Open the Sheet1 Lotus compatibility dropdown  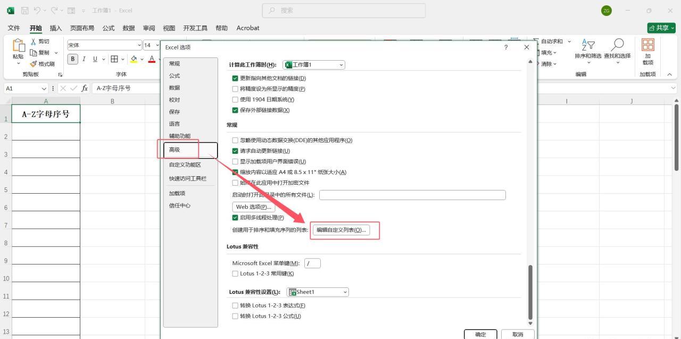point(318,292)
